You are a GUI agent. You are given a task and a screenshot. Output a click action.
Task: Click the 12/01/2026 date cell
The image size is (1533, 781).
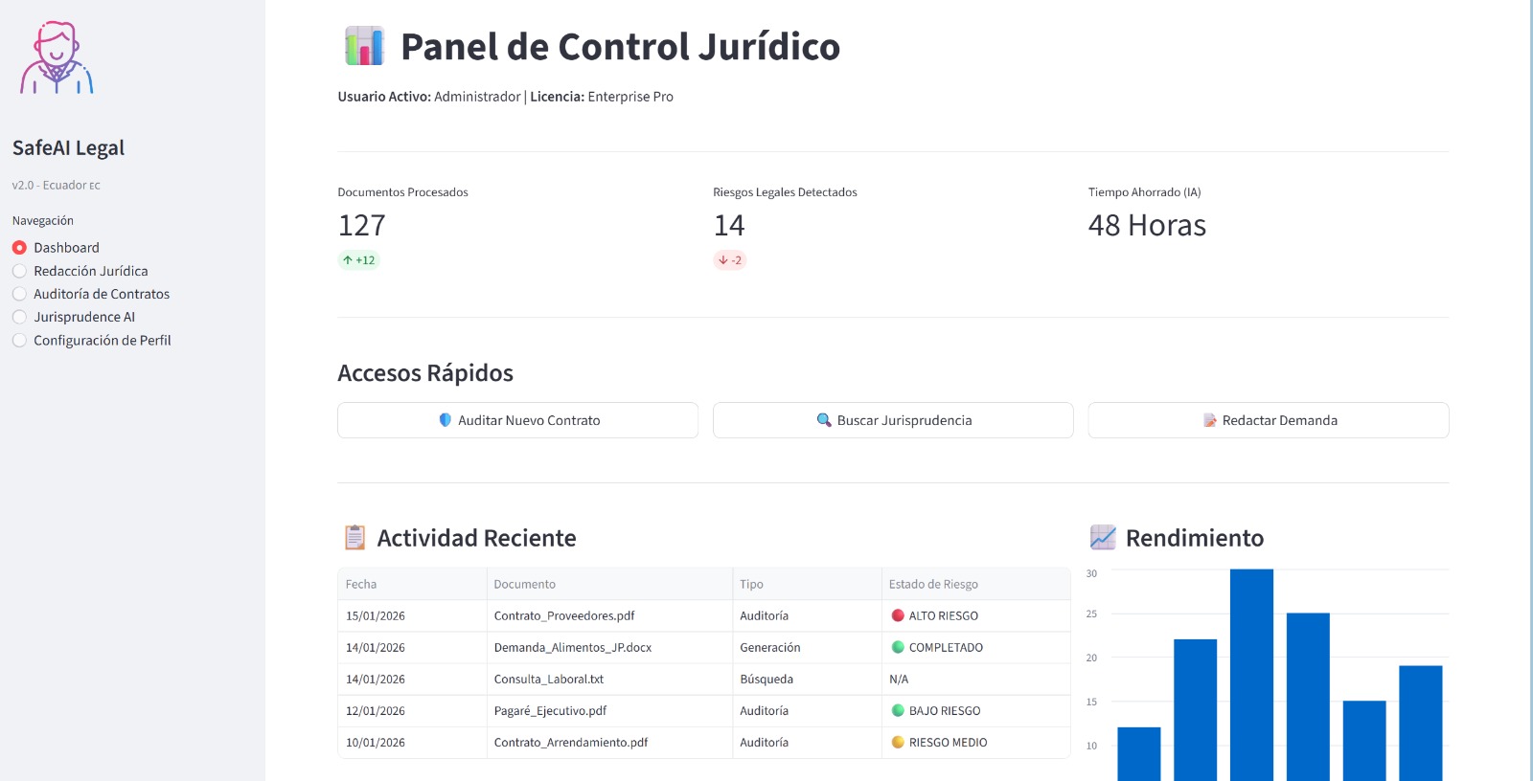point(412,710)
